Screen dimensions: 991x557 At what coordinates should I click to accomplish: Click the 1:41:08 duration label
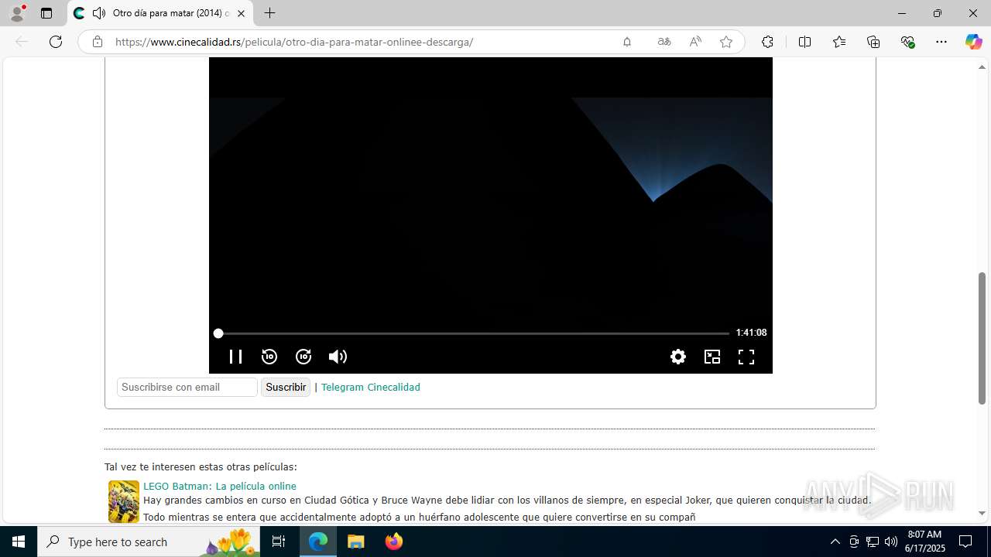click(751, 333)
